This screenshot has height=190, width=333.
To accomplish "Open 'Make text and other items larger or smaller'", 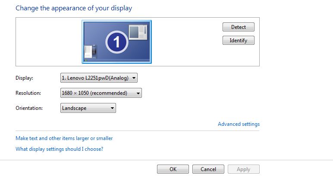I will tap(64, 138).
